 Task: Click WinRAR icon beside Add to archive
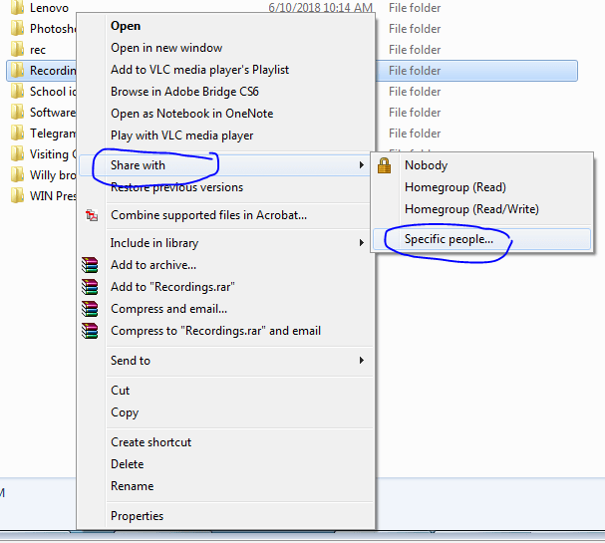92,265
